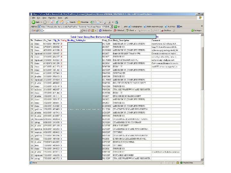
Task: Go to the Home page icon
Action: (x=62, y=22)
